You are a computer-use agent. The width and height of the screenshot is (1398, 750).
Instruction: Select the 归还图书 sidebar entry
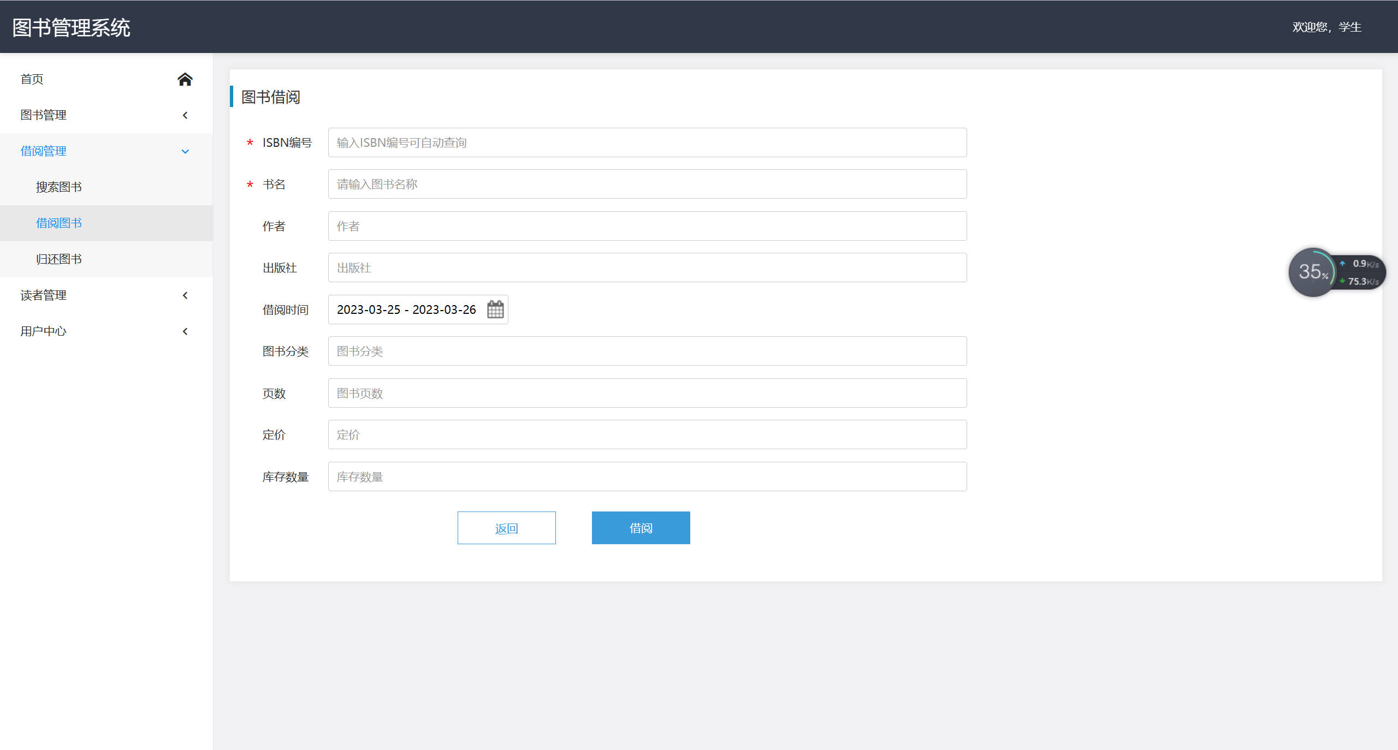58,259
